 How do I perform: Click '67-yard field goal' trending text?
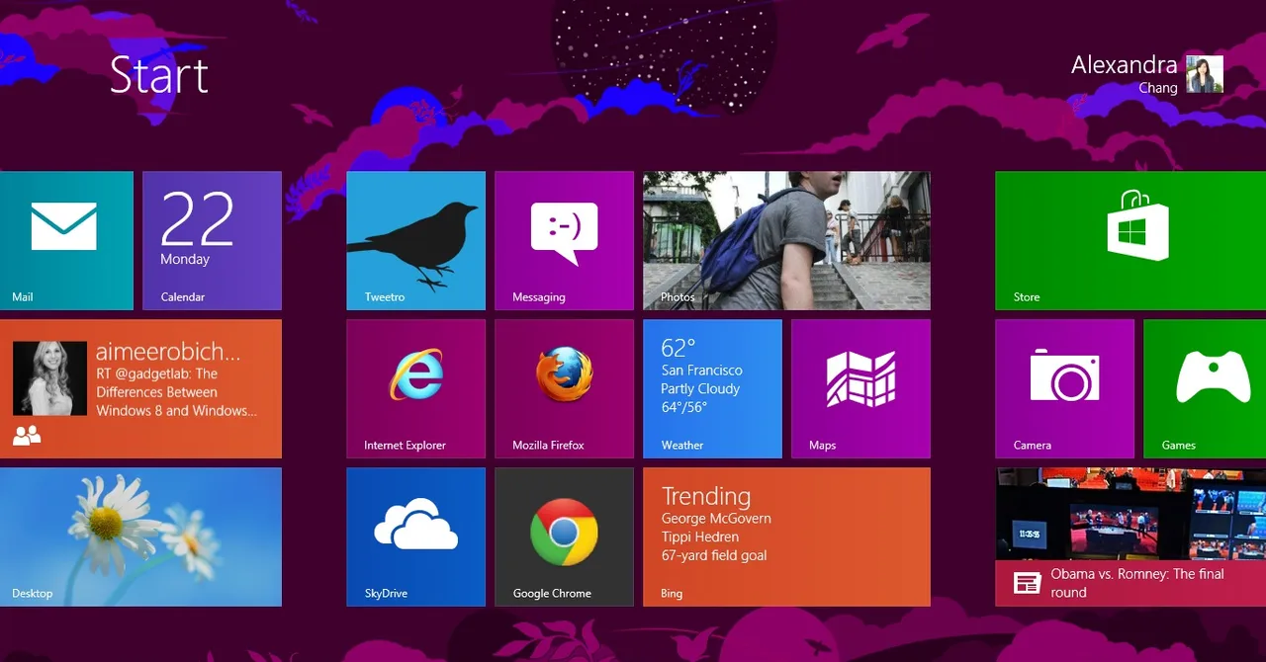(x=714, y=555)
